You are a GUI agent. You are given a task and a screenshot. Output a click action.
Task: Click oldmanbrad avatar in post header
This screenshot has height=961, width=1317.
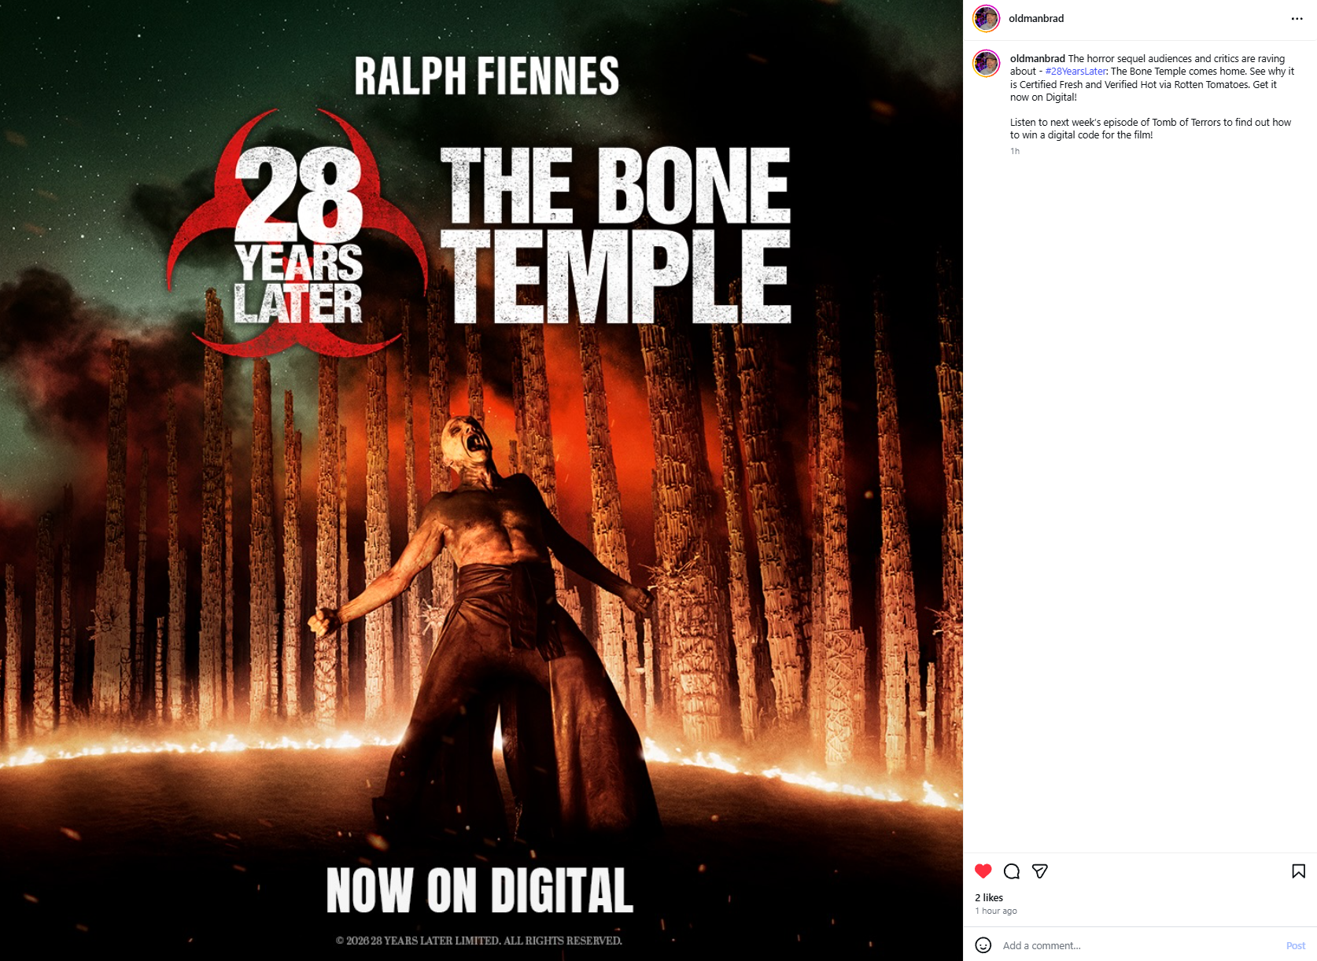[986, 18]
